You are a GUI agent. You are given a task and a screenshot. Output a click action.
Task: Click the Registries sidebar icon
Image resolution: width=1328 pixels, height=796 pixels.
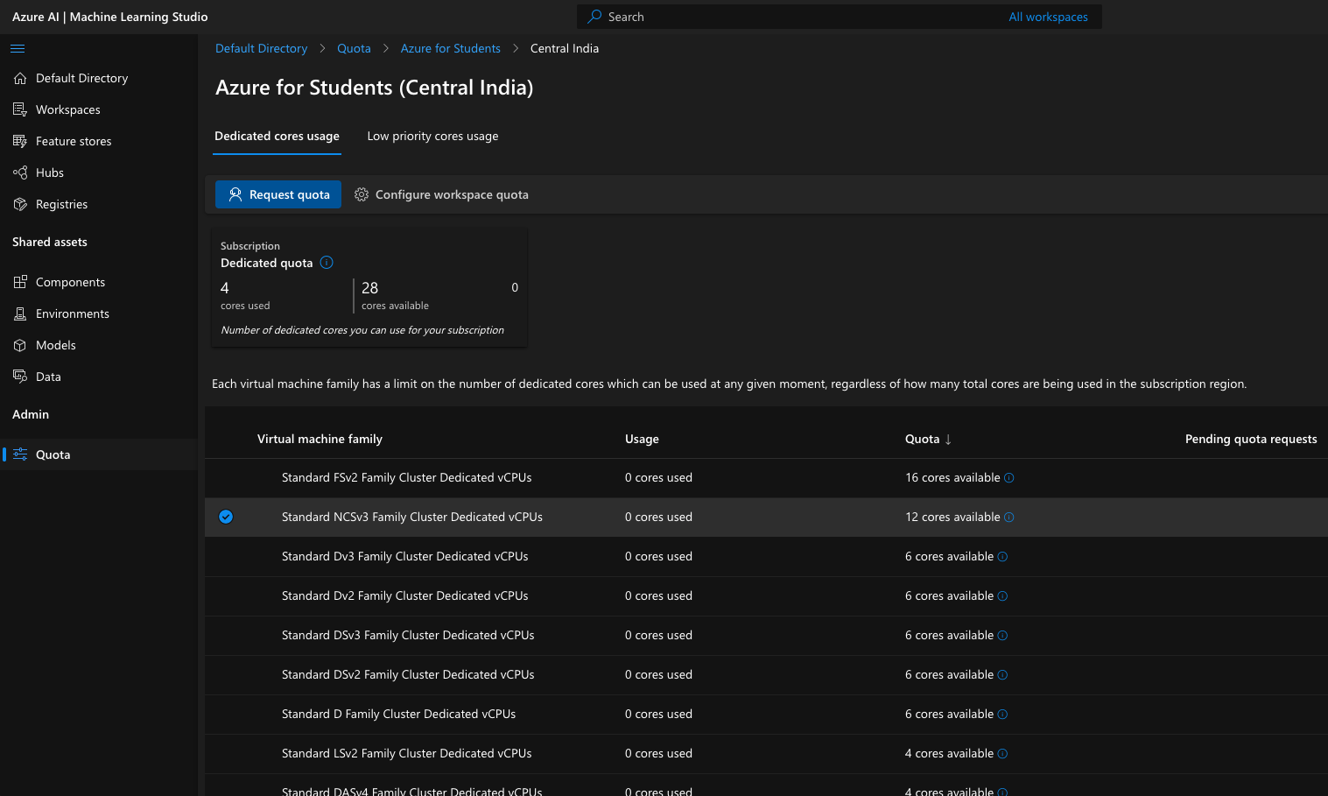click(x=20, y=204)
